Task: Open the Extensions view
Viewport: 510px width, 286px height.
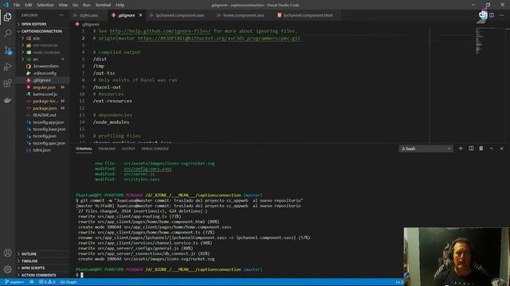Action: [7, 83]
